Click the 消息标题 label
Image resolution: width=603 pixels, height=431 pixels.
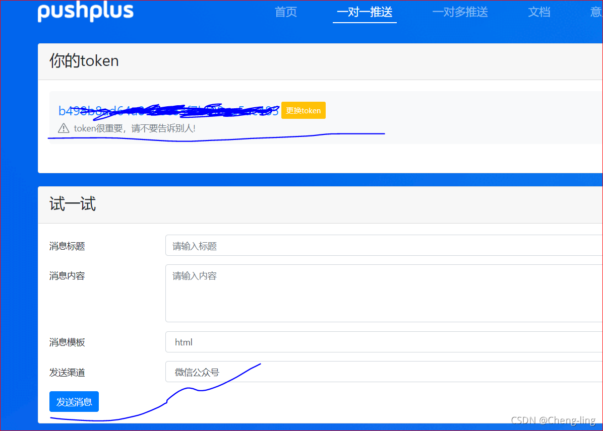pos(67,246)
